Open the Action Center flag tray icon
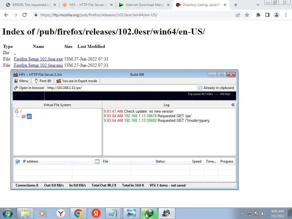Image resolution: width=292 pixels, height=219 pixels. click(256, 214)
